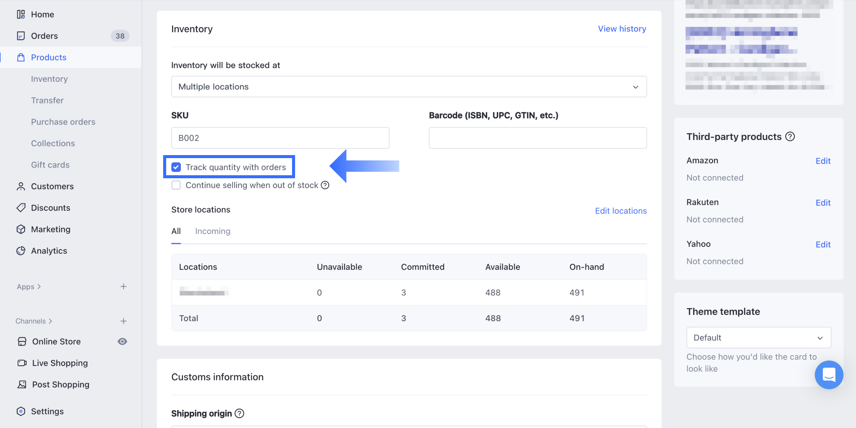856x428 pixels.
Task: Click help icon next to Shipping origin
Action: [x=239, y=414]
